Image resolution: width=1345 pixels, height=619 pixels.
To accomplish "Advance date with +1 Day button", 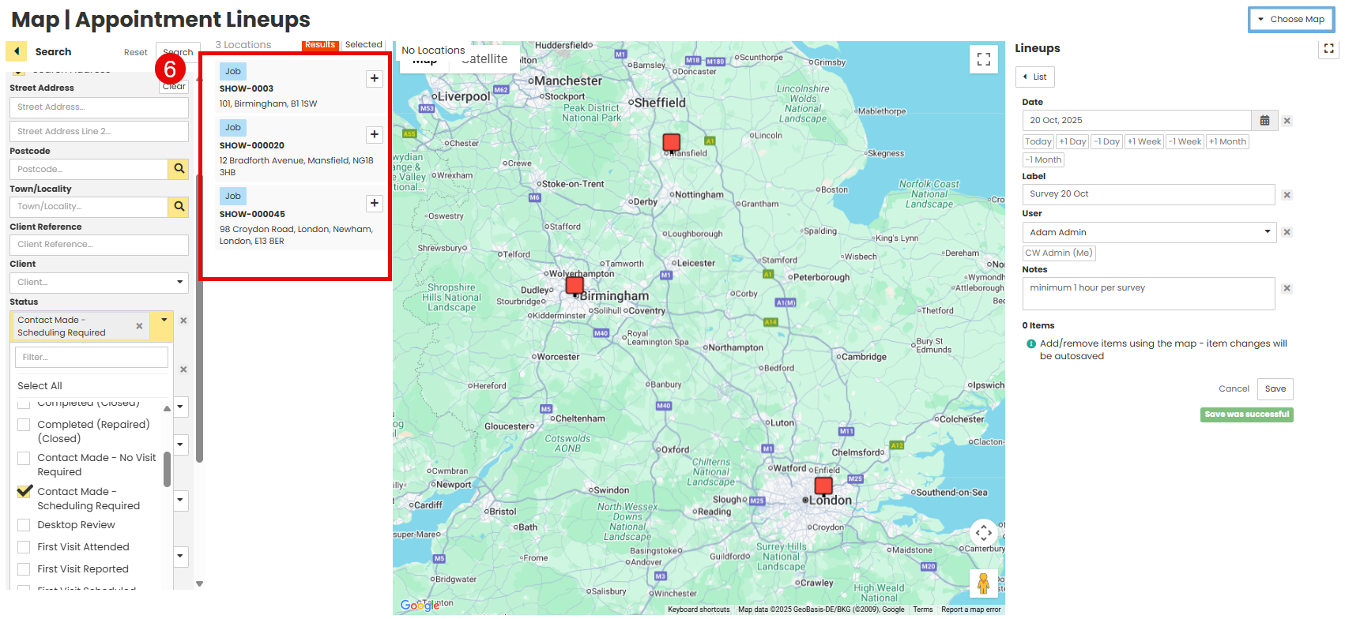I will 1072,142.
